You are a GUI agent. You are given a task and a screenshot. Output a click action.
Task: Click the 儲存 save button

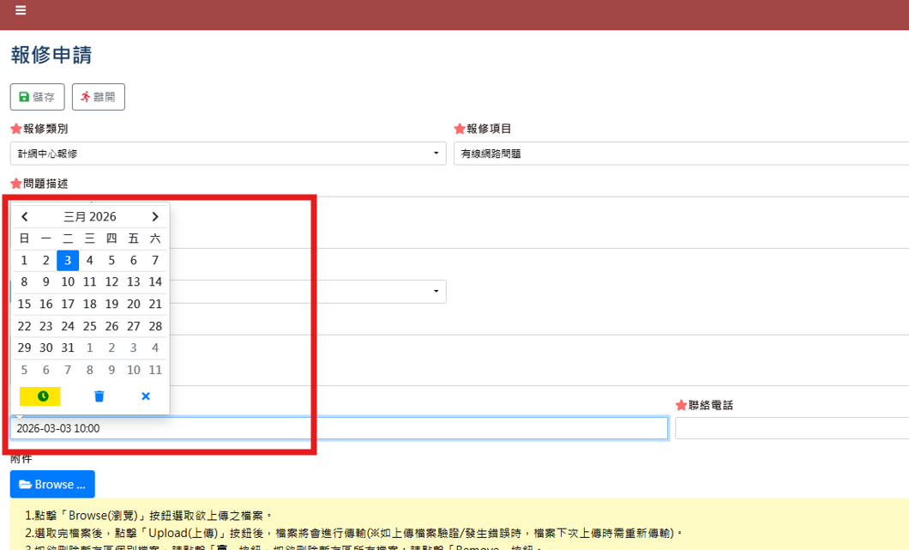click(x=37, y=97)
